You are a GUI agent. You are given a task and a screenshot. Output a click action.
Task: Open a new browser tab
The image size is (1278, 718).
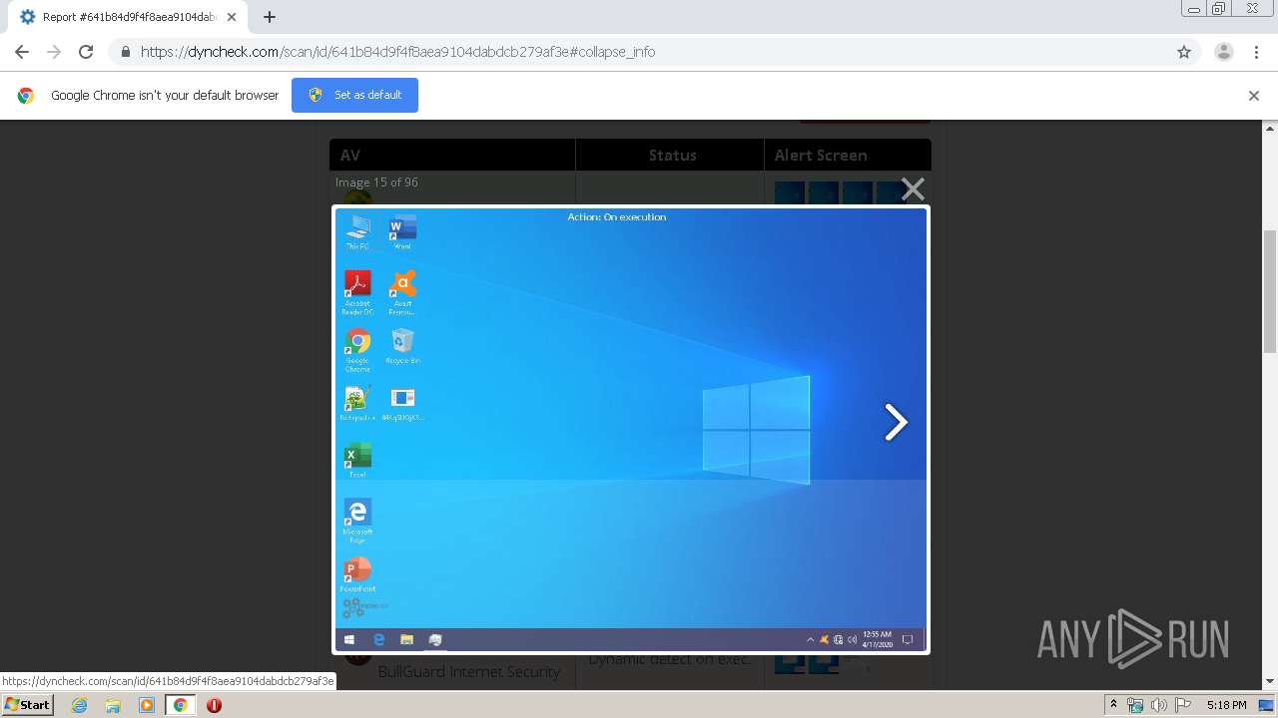(x=270, y=17)
